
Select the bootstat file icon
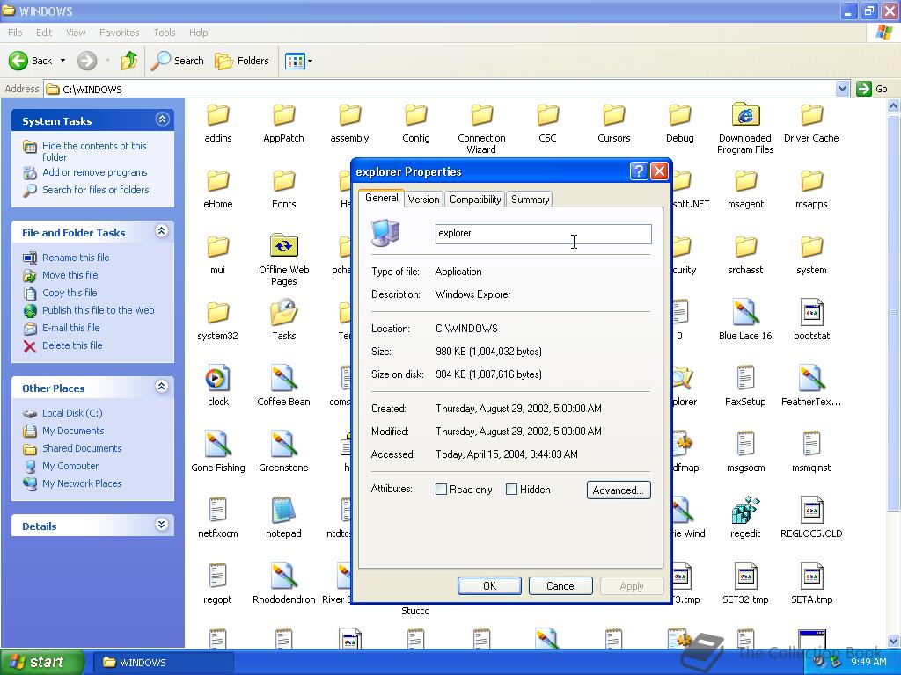(x=811, y=313)
